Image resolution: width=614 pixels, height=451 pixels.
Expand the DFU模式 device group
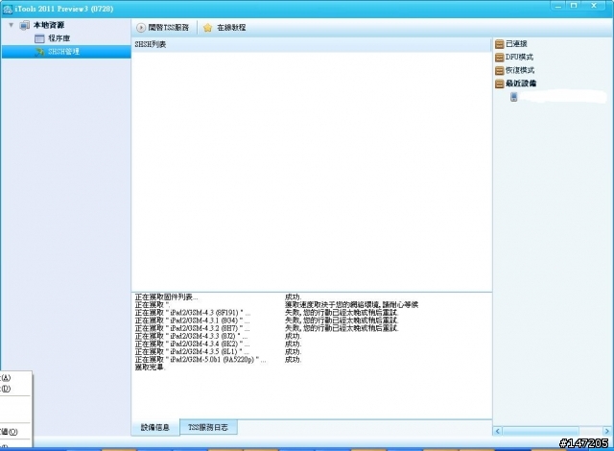(x=519, y=58)
